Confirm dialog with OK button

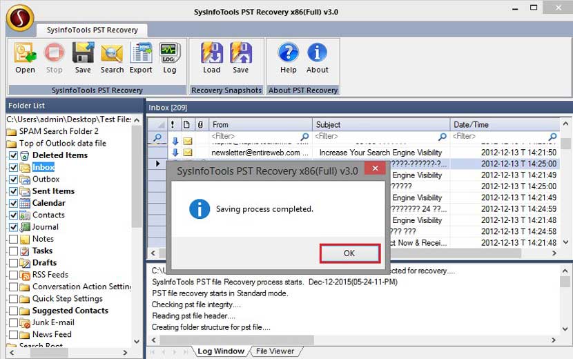tap(350, 253)
